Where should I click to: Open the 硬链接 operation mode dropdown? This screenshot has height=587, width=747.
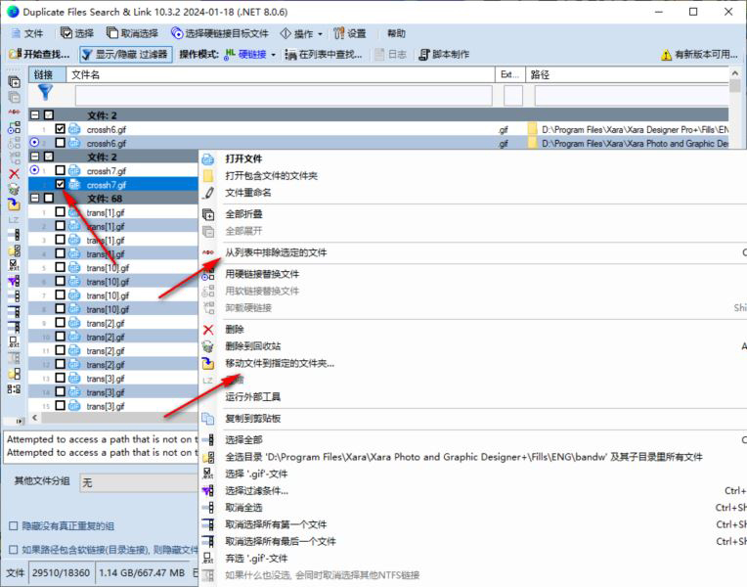274,55
